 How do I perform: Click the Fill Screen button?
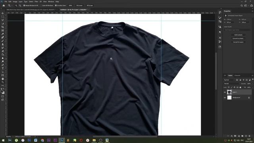click(x=90, y=6)
